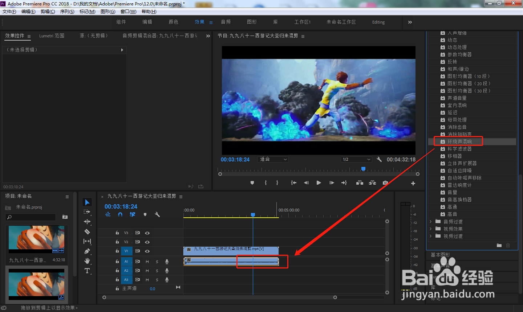Open the 文件(F) menu
This screenshot has width=523, height=312.
point(9,12)
